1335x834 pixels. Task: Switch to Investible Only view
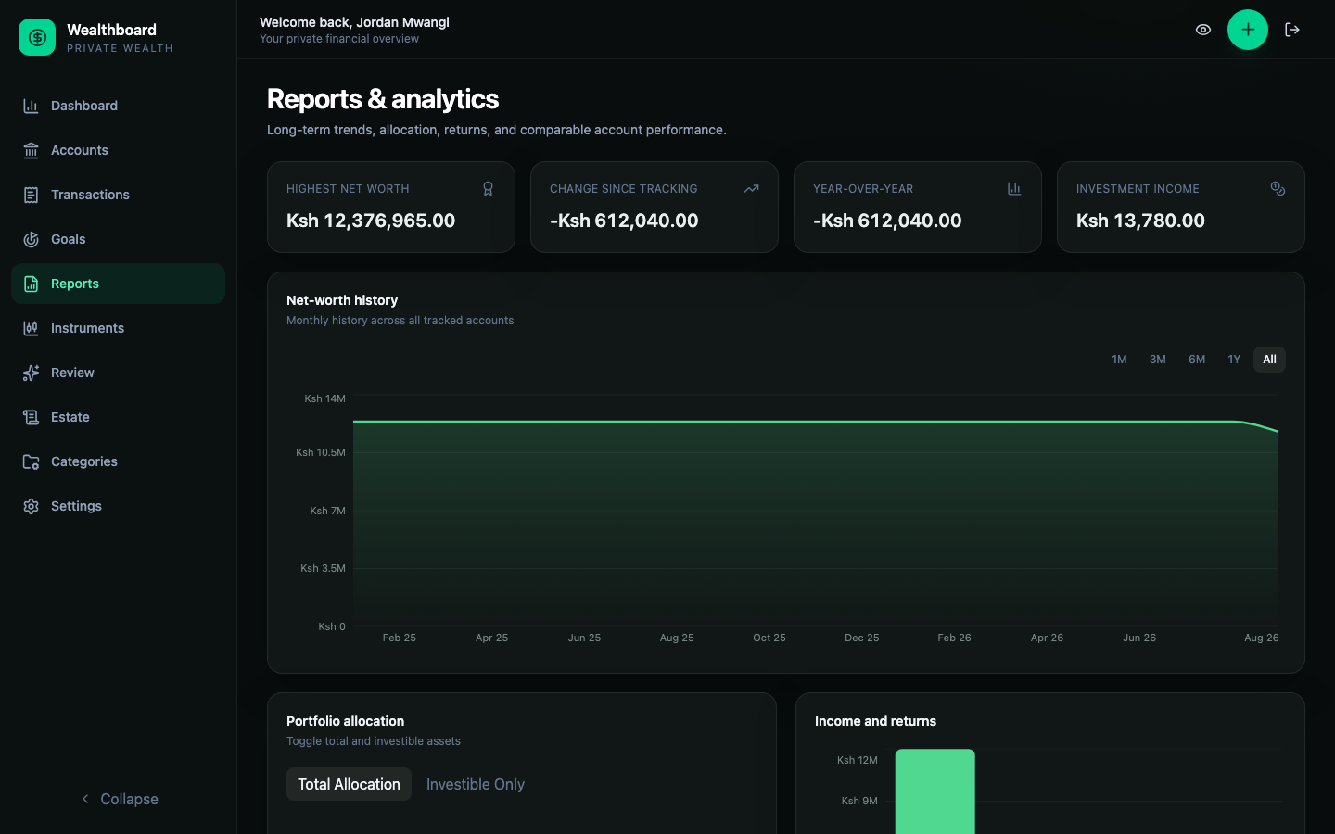point(476,784)
